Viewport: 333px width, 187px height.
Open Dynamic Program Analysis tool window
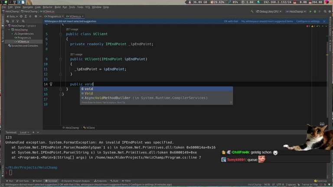pos(75,181)
